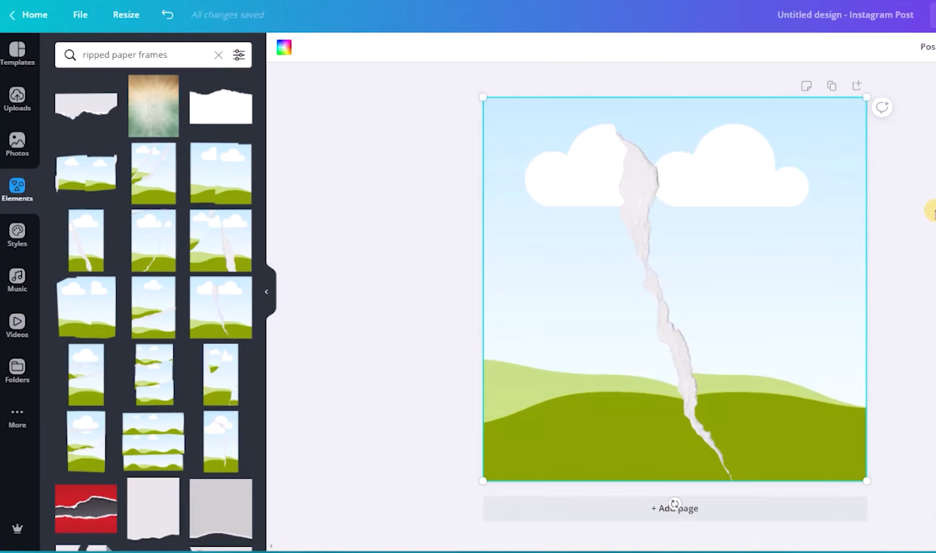Open the Folders sidebar tab
The height and width of the screenshot is (553, 936).
[x=17, y=371]
